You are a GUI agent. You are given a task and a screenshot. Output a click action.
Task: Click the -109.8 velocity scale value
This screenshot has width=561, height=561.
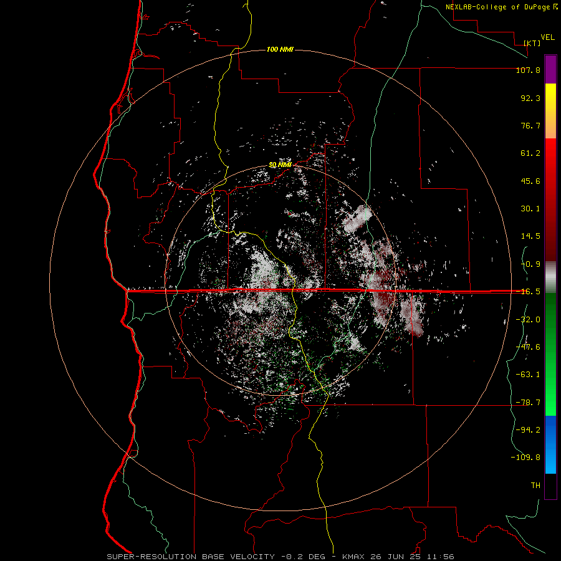(525, 458)
